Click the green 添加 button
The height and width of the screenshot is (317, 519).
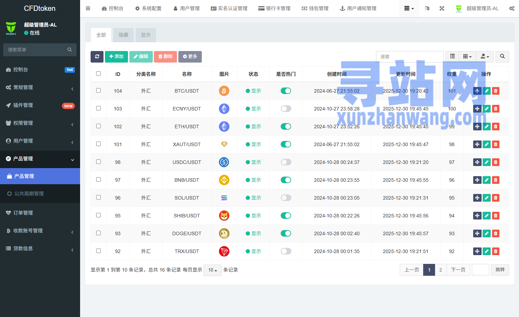click(116, 57)
